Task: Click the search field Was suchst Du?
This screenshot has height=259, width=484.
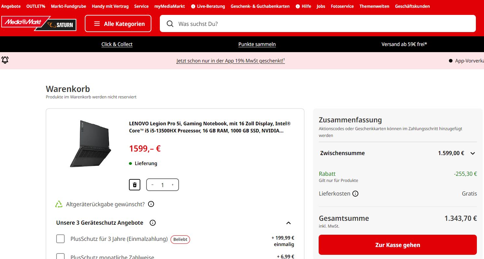Action: 318,24
